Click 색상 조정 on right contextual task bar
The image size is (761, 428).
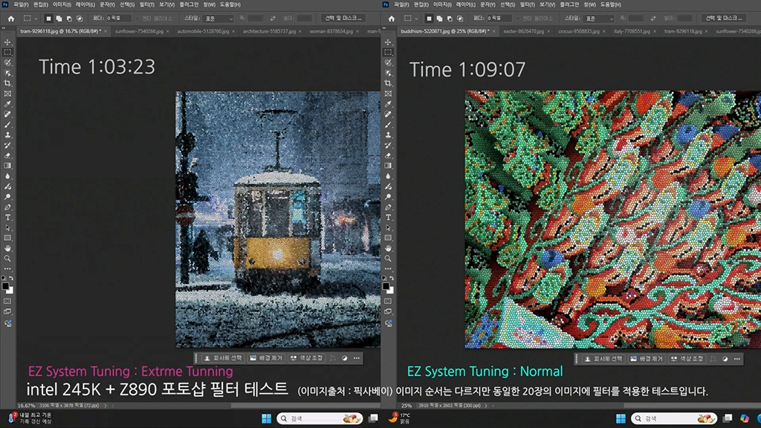click(687, 359)
